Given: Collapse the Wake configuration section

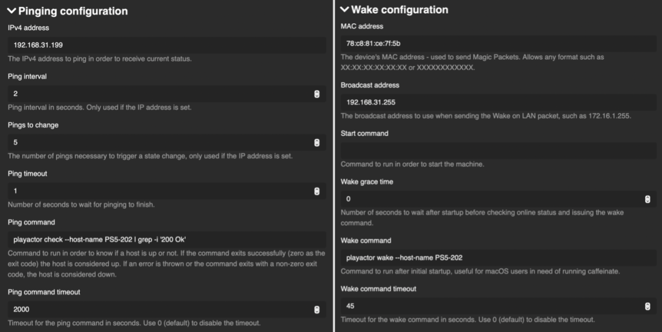Looking at the screenshot, I should pyautogui.click(x=344, y=10).
